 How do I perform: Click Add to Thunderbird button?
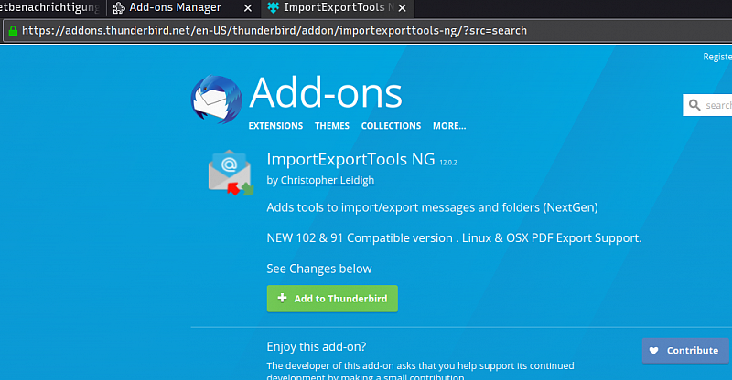tap(332, 299)
